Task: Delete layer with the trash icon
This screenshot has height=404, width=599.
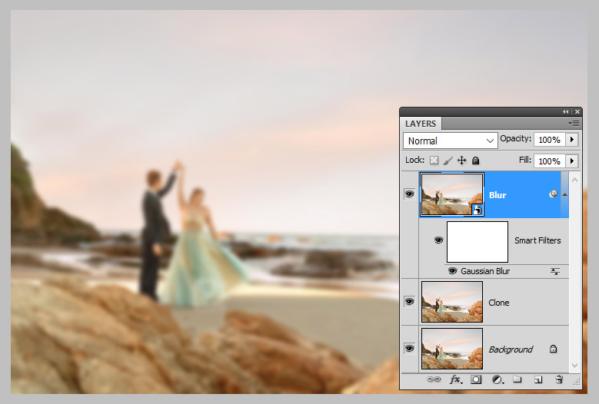Action: point(559,379)
